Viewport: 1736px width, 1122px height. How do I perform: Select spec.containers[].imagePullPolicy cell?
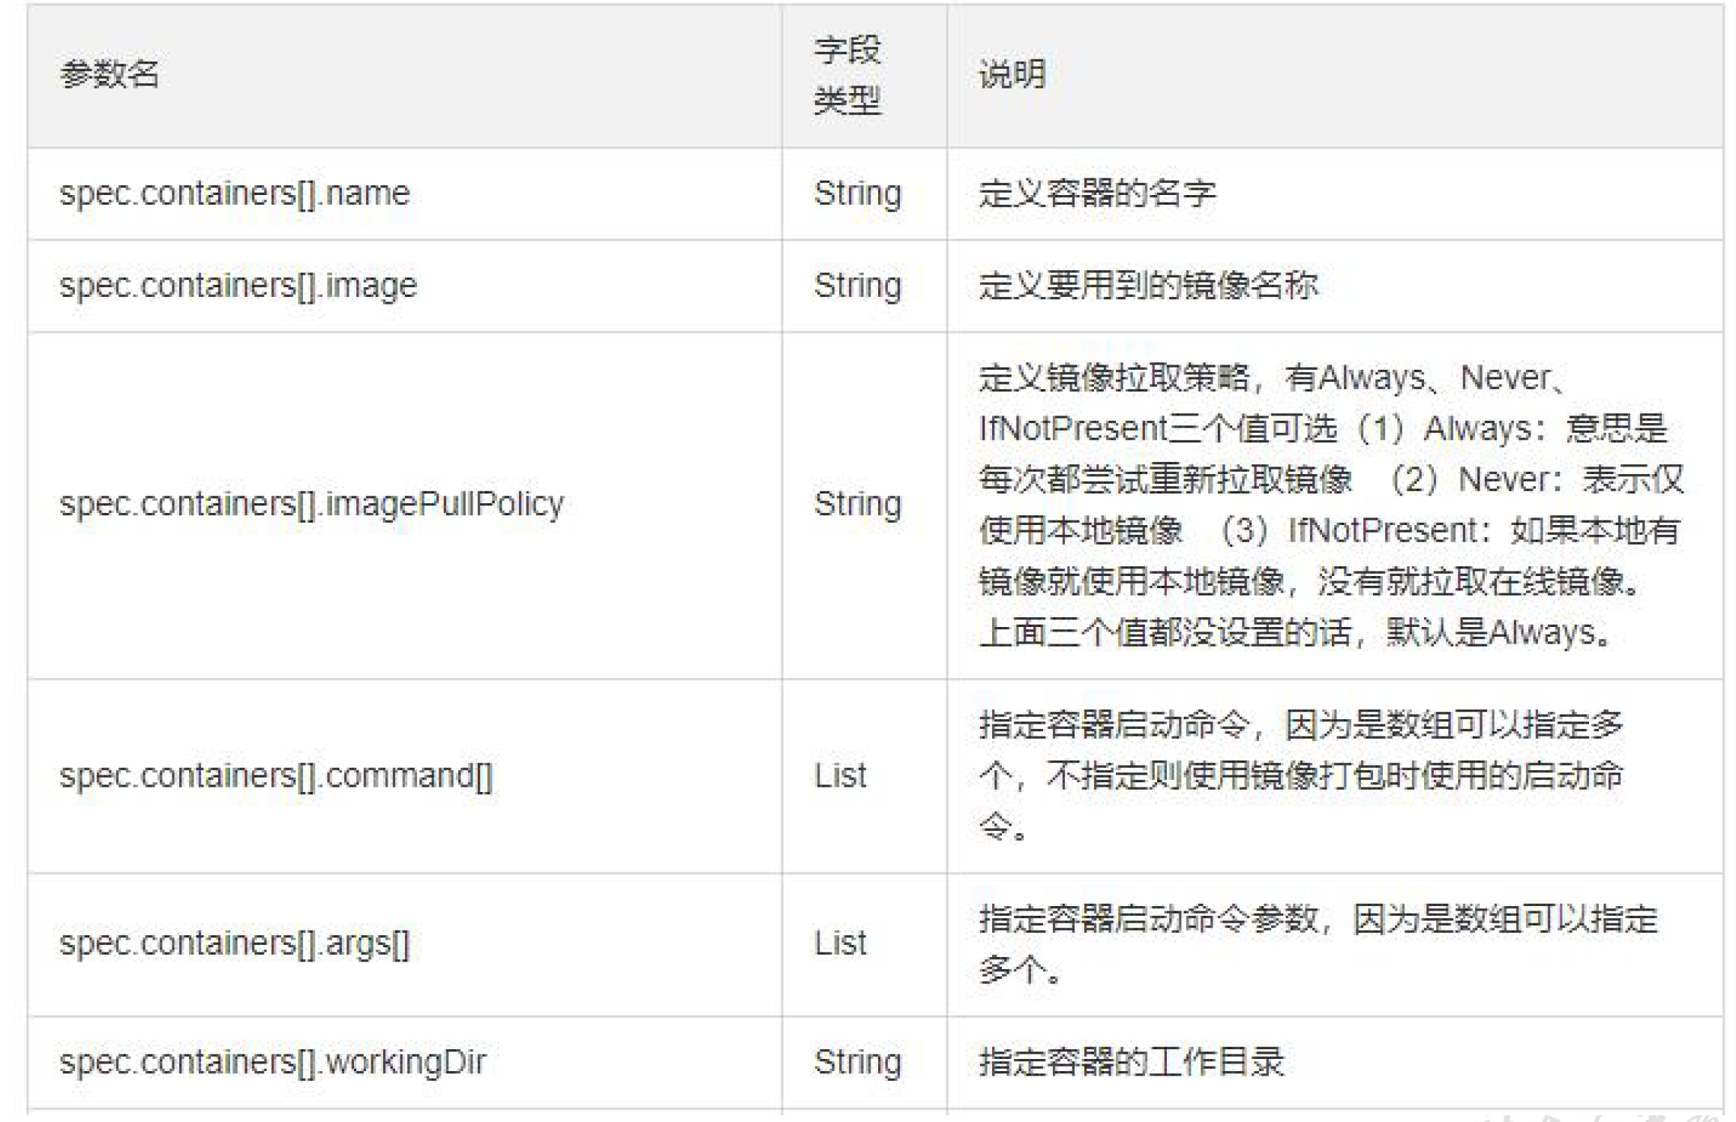tap(311, 505)
